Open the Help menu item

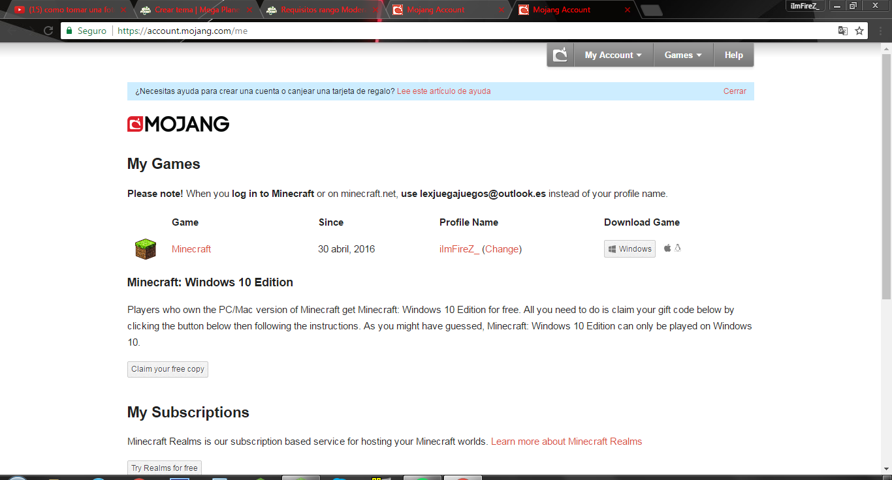pyautogui.click(x=734, y=55)
